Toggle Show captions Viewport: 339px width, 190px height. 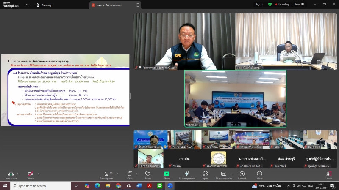[x=223, y=174]
